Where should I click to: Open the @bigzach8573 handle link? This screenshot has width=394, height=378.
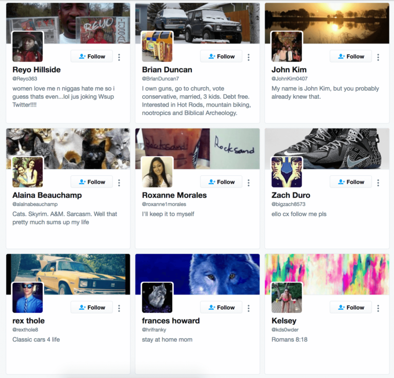288,204
